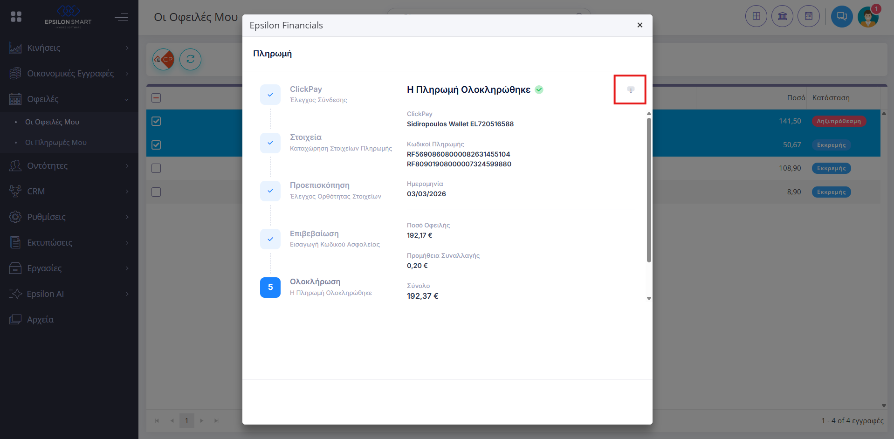Go to the last page in pager
The image size is (894, 439).
[216, 421]
